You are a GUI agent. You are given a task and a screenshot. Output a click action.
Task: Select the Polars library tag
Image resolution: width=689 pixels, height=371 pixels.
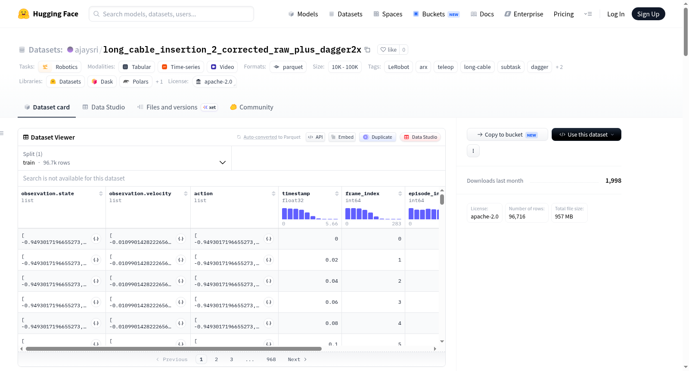(136, 81)
